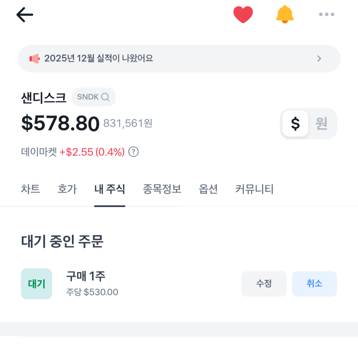Open the 옵션 tab
Image resolution: width=358 pixels, height=357 pixels.
click(208, 190)
